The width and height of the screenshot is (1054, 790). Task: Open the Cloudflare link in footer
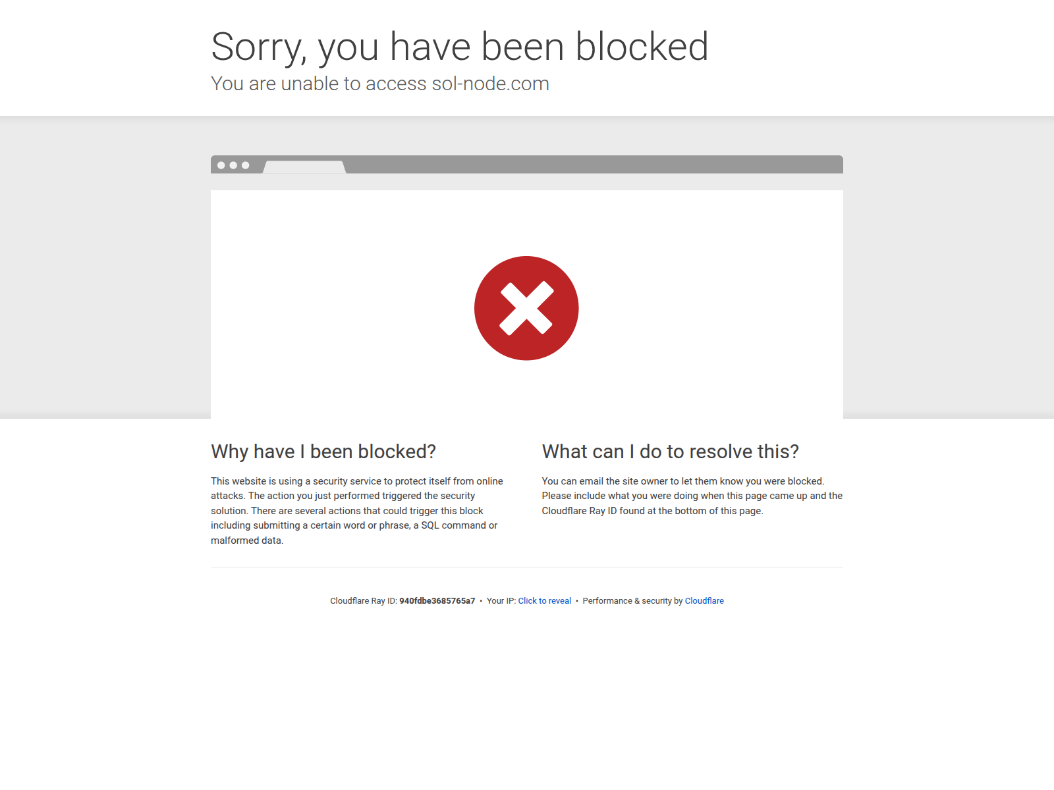(704, 601)
